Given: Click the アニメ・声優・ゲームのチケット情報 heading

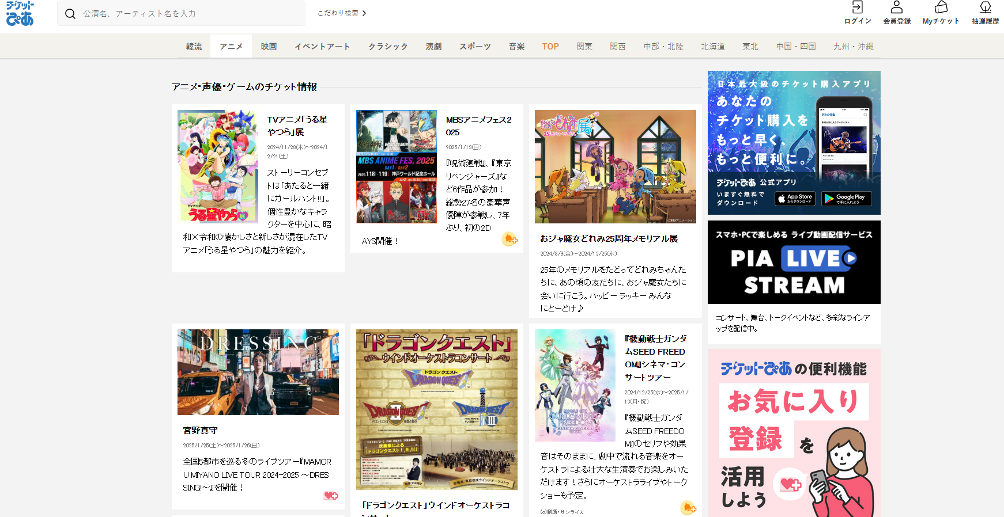Looking at the screenshot, I should 244,87.
